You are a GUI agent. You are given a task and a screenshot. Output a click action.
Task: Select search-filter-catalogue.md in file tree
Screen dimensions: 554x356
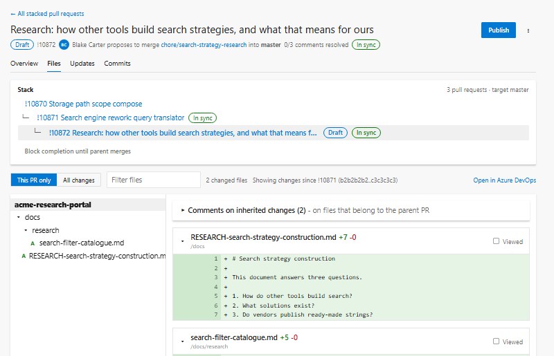point(82,243)
